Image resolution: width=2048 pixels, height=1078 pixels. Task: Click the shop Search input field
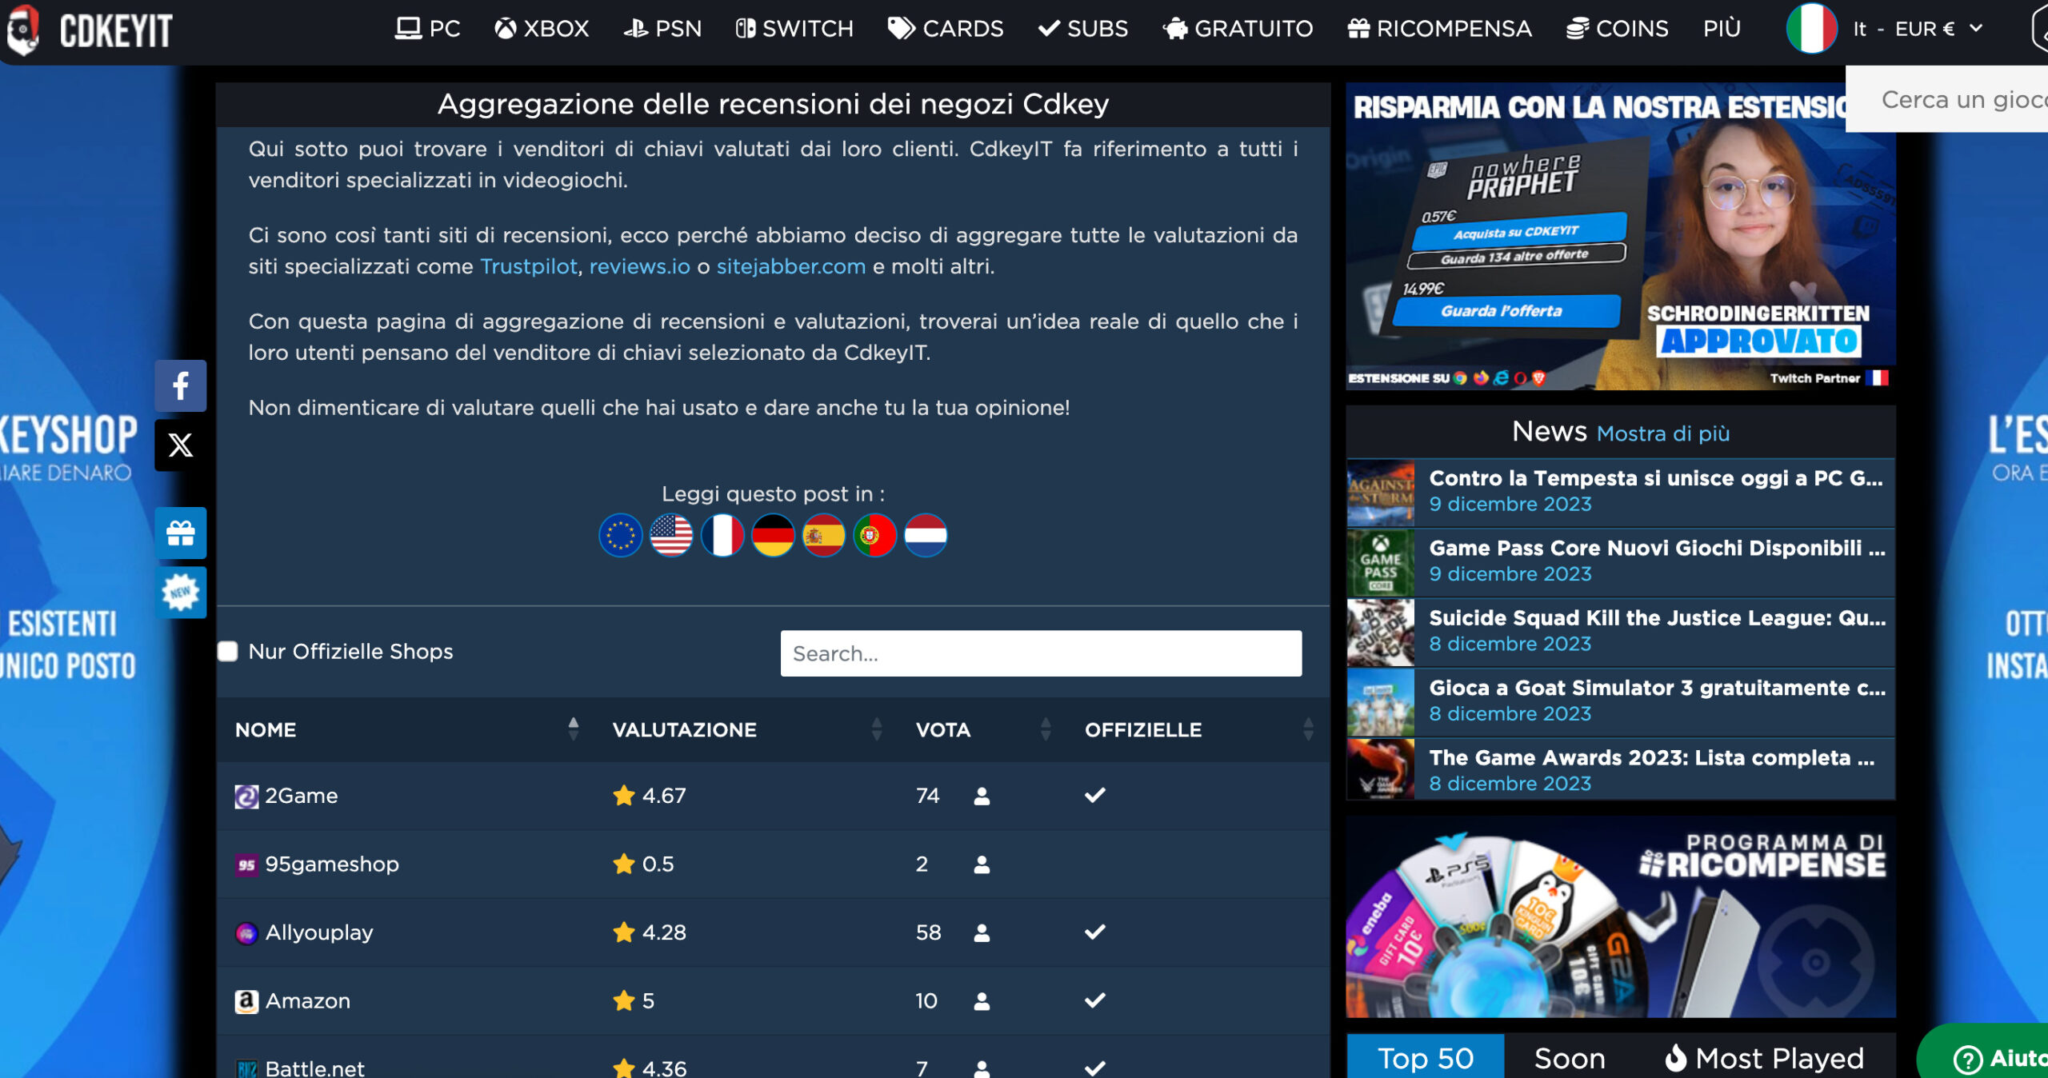(1040, 653)
